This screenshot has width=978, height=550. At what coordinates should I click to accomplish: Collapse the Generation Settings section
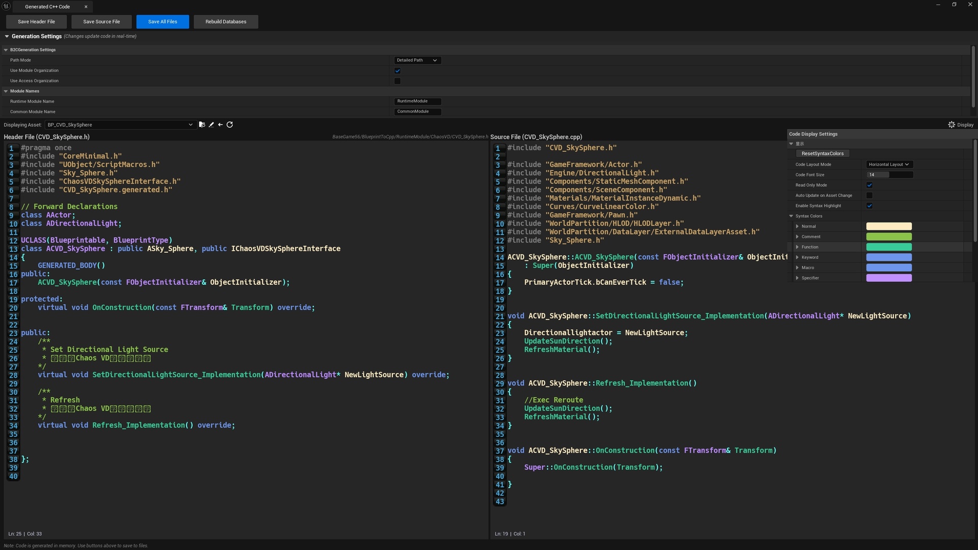pyautogui.click(x=7, y=36)
